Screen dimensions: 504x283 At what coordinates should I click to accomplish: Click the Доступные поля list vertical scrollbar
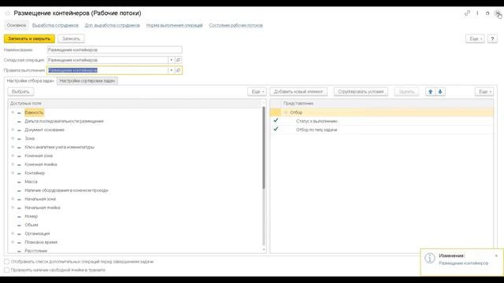tap(264, 148)
